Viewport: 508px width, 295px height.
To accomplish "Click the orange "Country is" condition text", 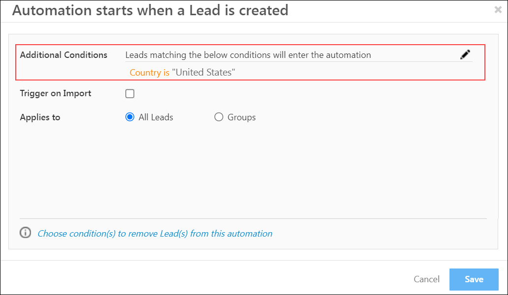I will tap(149, 73).
